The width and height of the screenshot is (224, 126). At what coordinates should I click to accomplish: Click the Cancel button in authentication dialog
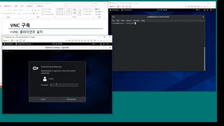[x=43, y=99]
